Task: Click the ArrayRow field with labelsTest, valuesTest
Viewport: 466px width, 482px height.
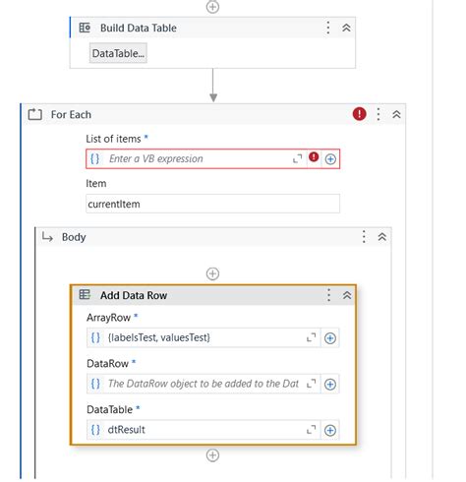Action: 204,337
